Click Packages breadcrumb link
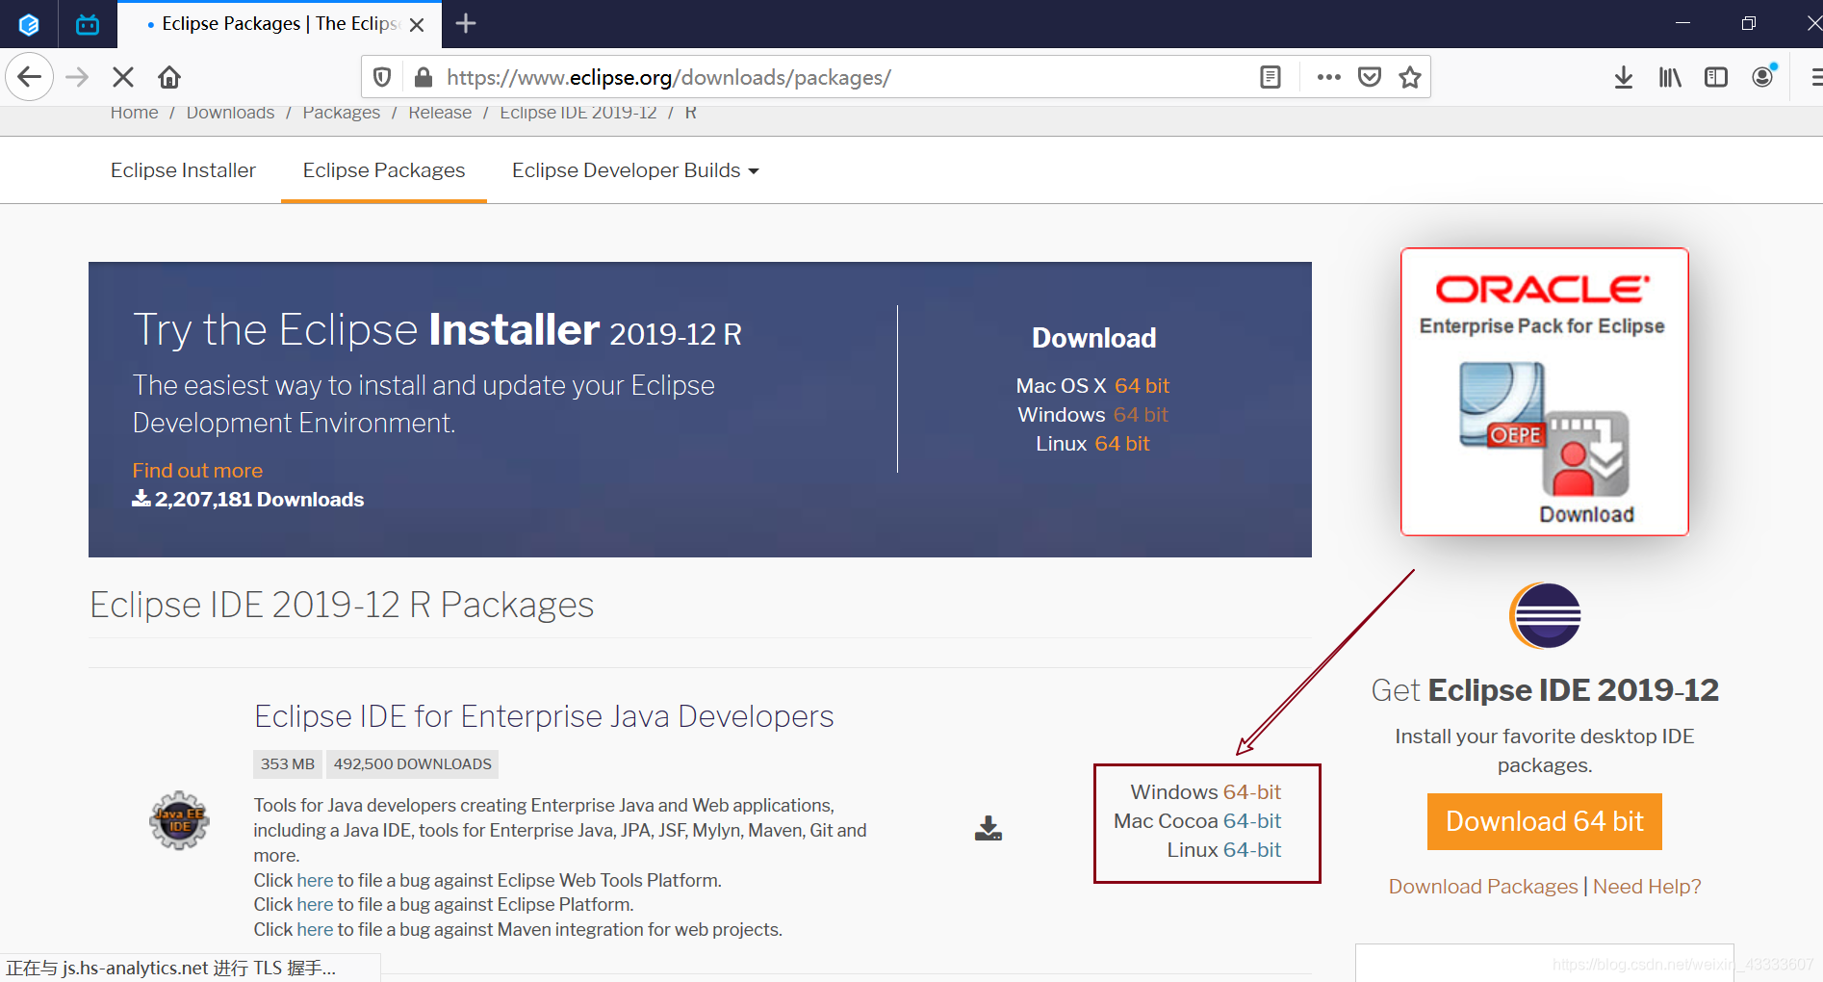 342,113
